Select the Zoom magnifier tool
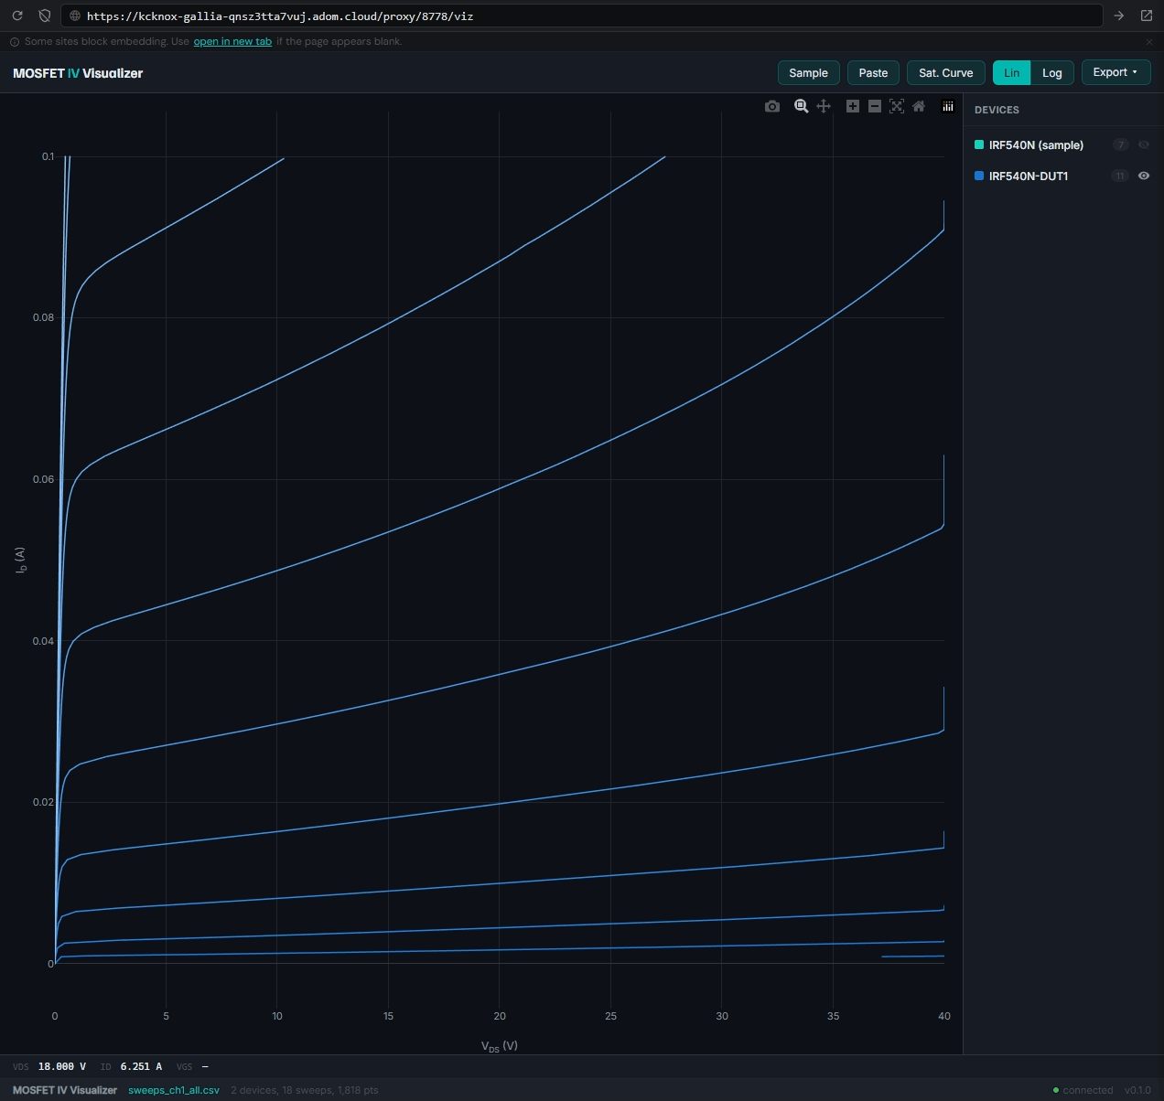The width and height of the screenshot is (1164, 1101). [x=801, y=106]
